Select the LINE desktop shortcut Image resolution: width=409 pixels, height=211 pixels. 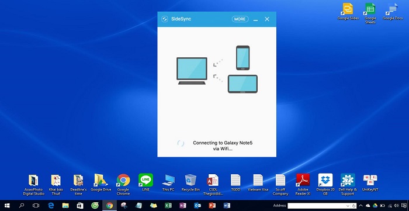click(145, 183)
